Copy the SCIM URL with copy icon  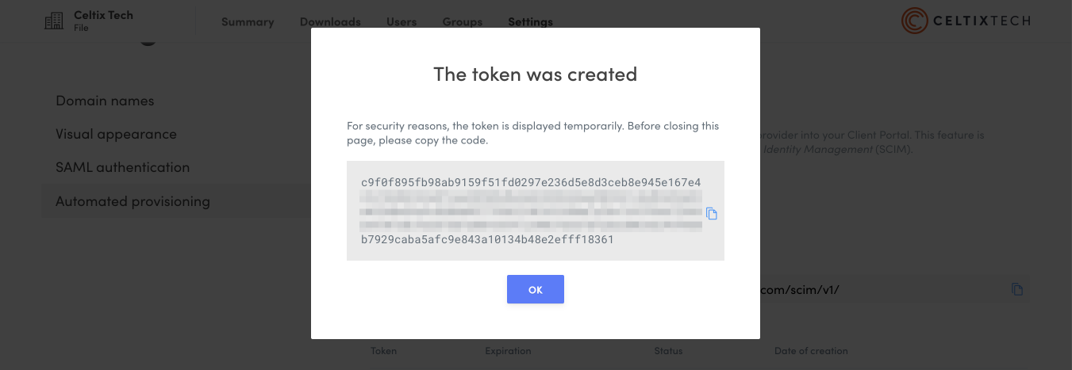click(x=1017, y=290)
